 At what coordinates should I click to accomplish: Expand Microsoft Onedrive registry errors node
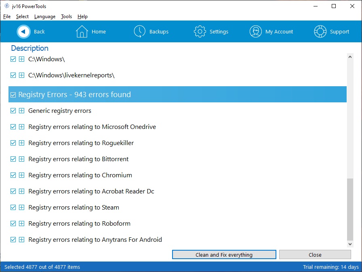click(x=21, y=127)
